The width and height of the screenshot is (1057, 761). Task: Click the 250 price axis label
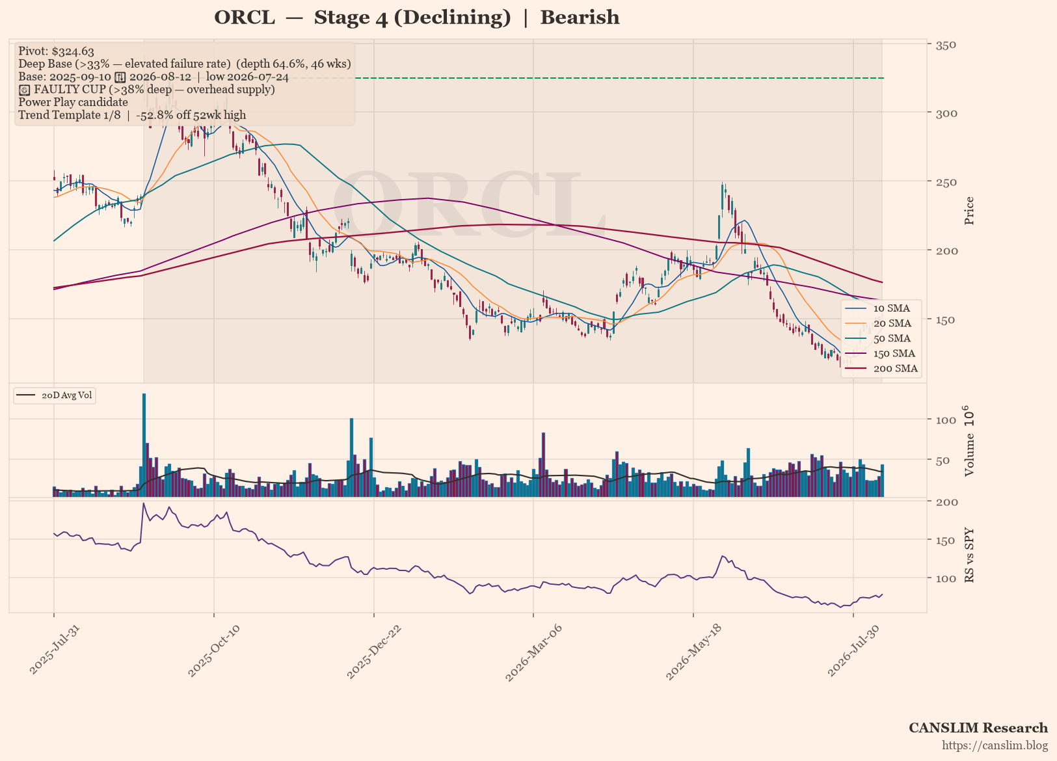946,181
